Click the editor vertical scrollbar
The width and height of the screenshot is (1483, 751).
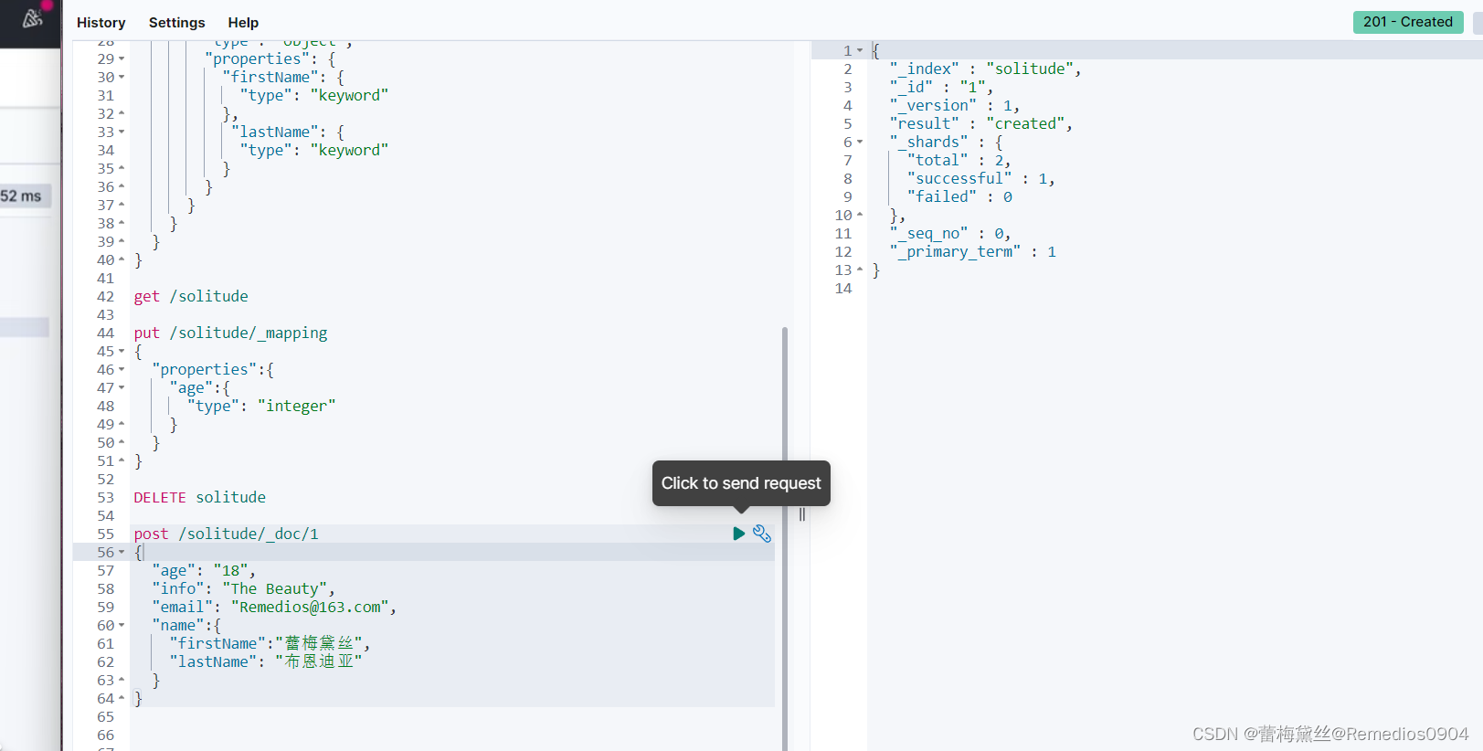785,539
